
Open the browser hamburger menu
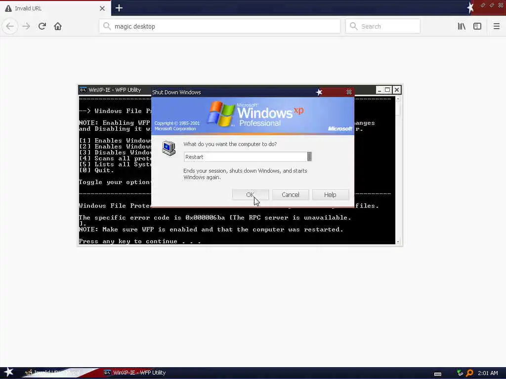coord(496,26)
